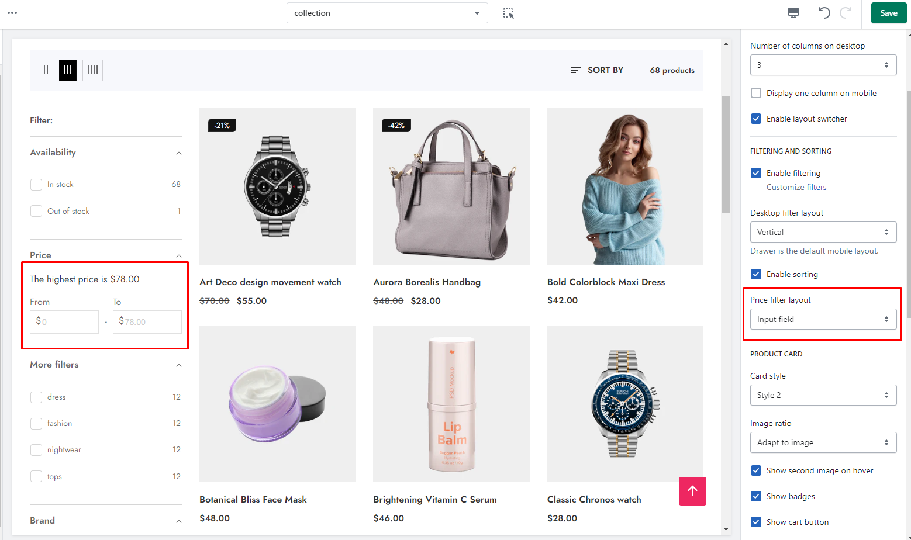The width and height of the screenshot is (911, 540).
Task: Open the Price filter layout dropdown
Action: tap(823, 319)
